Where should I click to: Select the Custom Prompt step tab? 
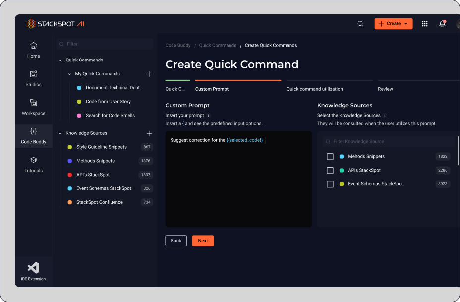(x=238, y=85)
